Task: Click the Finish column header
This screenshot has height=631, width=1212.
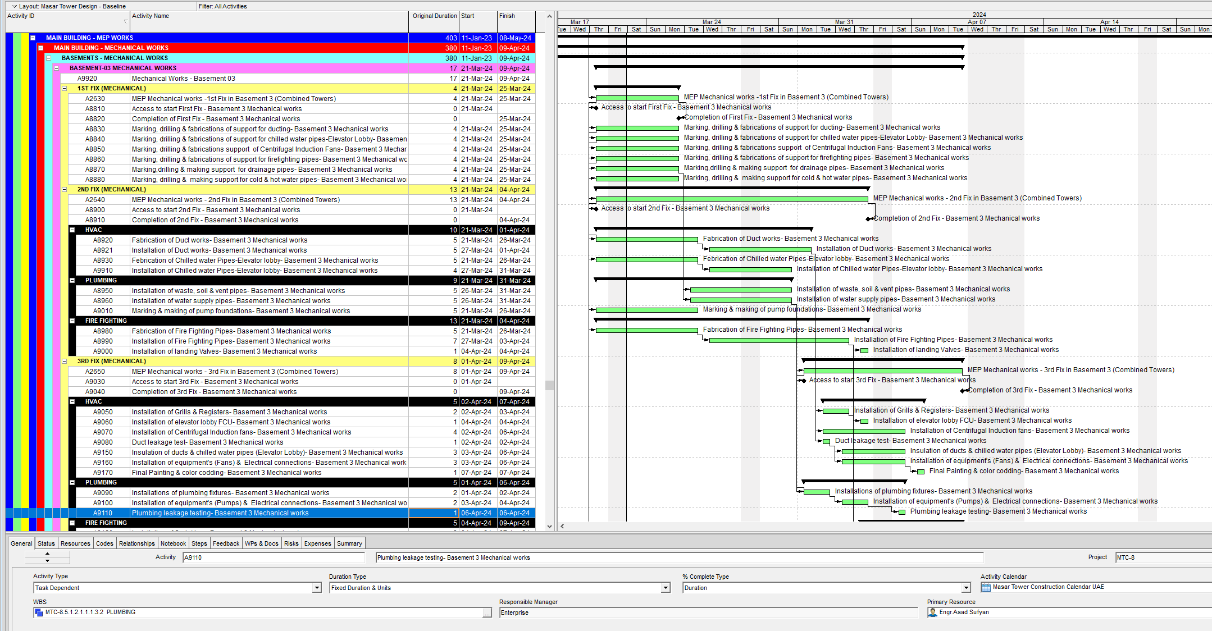Action: point(507,16)
